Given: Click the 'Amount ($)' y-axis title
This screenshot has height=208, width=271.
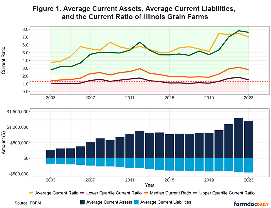Looking at the screenshot, I should click(x=4, y=142).
